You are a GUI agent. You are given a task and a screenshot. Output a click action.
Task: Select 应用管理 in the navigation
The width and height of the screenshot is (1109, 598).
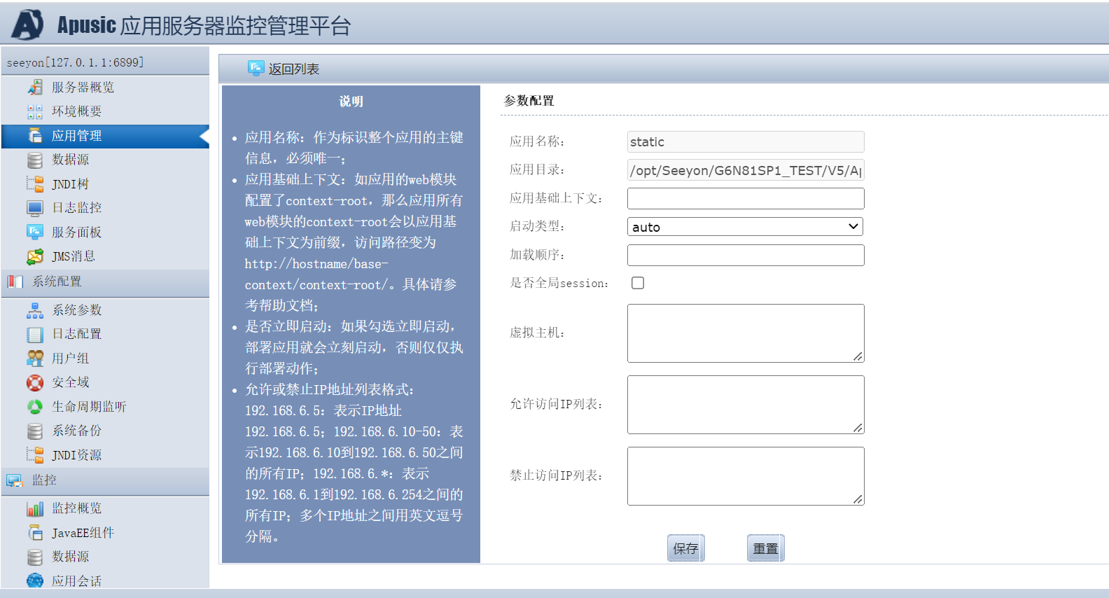coord(76,135)
